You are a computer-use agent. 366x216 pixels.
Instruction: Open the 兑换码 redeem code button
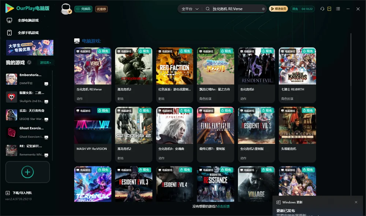point(83,9)
